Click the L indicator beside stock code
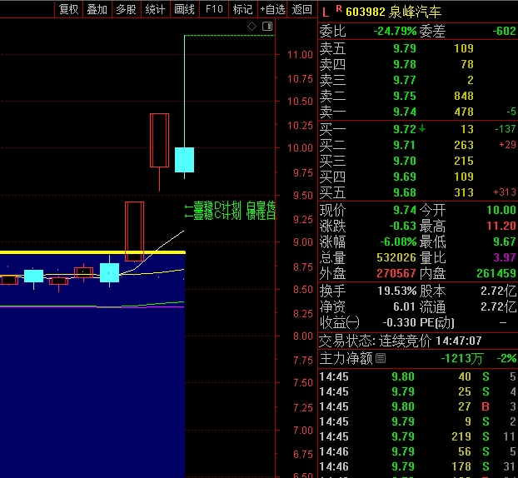The image size is (518, 478). coord(326,12)
